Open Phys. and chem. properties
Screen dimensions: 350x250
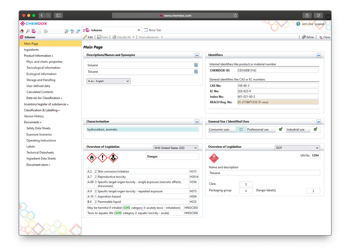(44, 62)
